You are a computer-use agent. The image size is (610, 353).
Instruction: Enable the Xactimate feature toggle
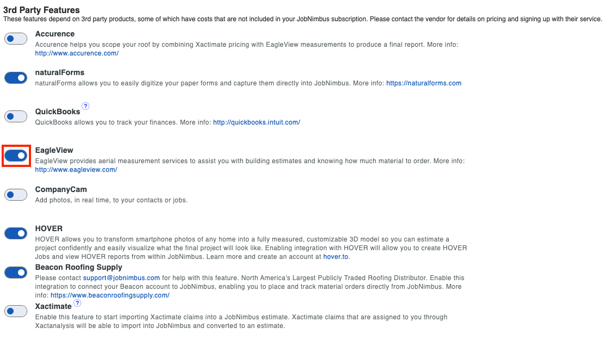16,311
